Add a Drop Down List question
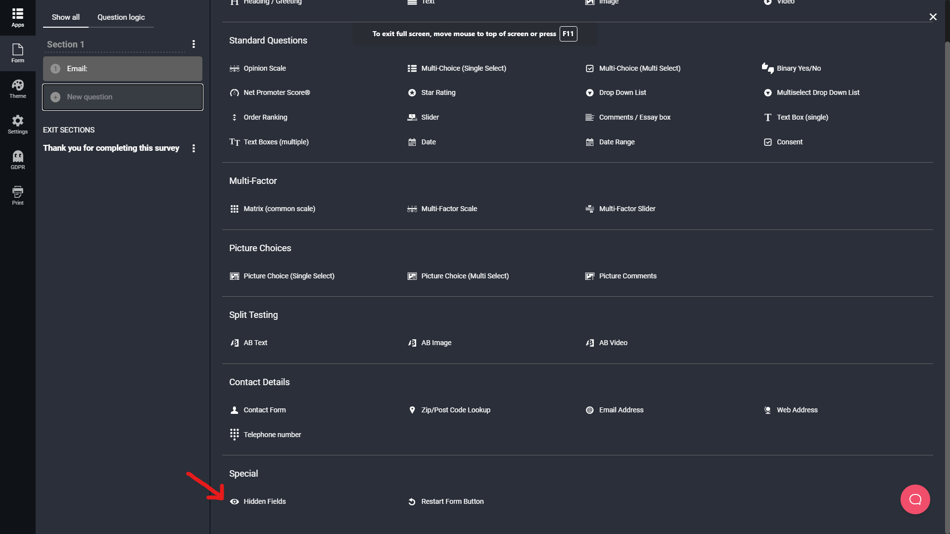Viewport: 950px width, 534px height. [x=616, y=92]
